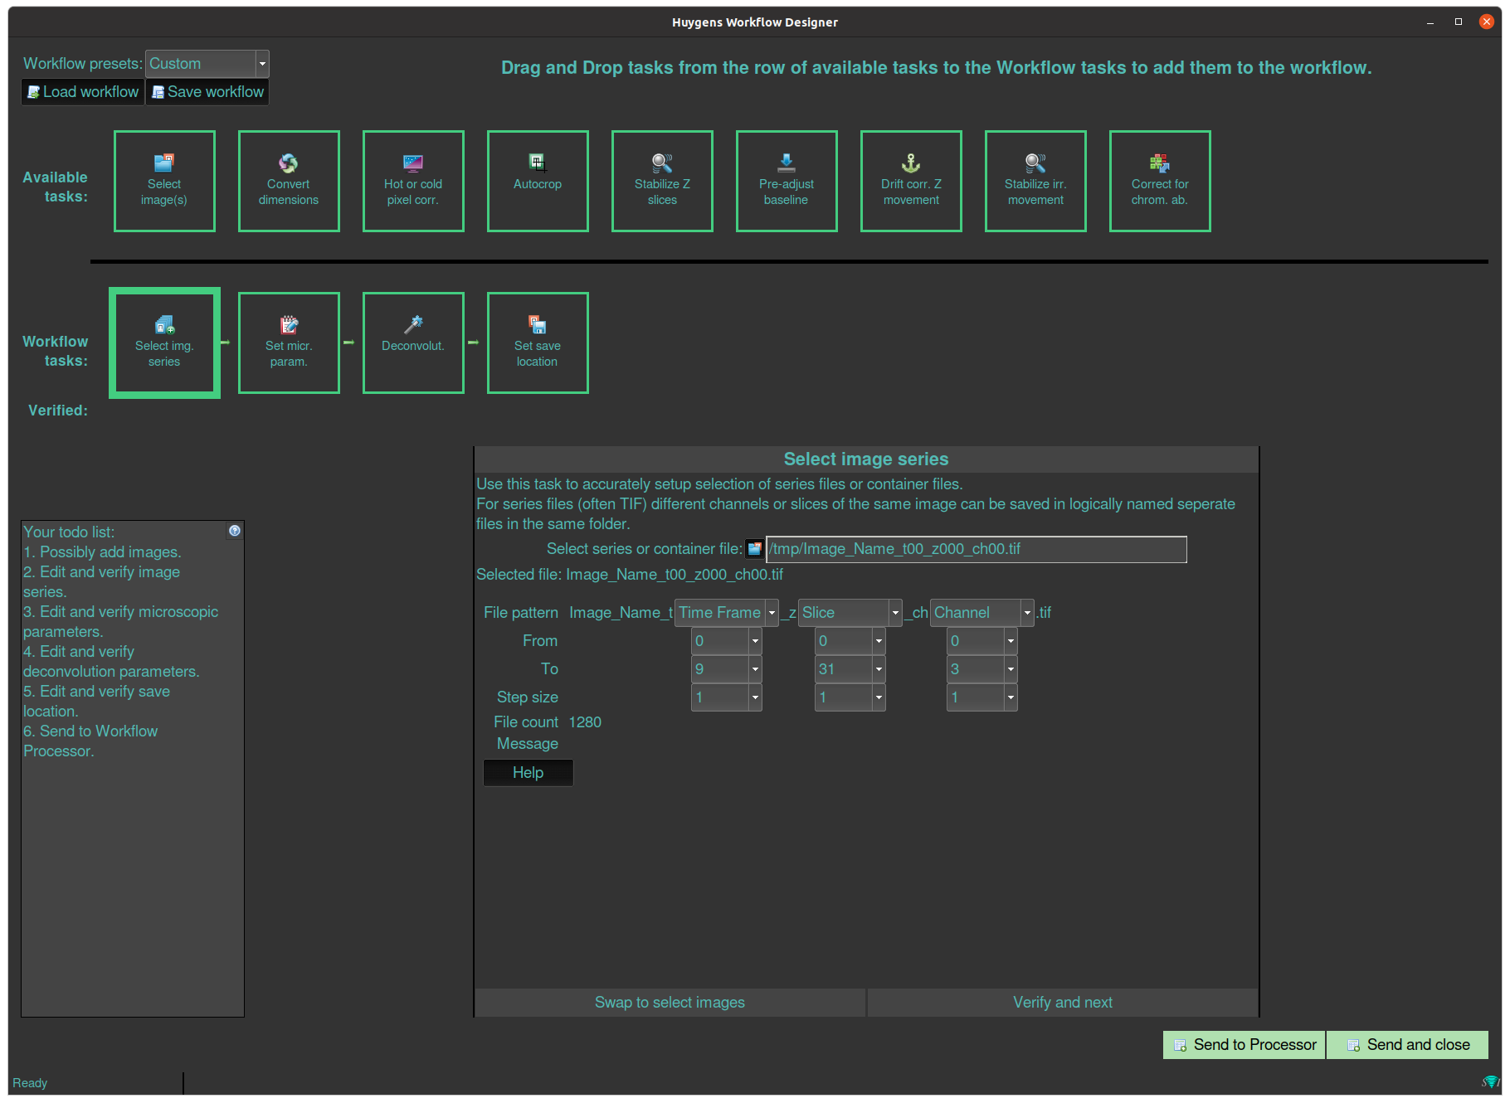Choose the Pre-adjust baseline task
Screen dimensions: 1510x1103
click(x=787, y=181)
